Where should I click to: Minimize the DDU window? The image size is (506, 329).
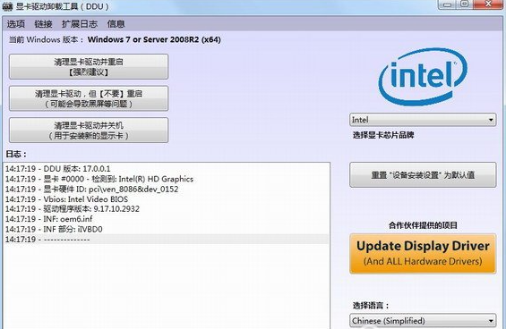448,4
